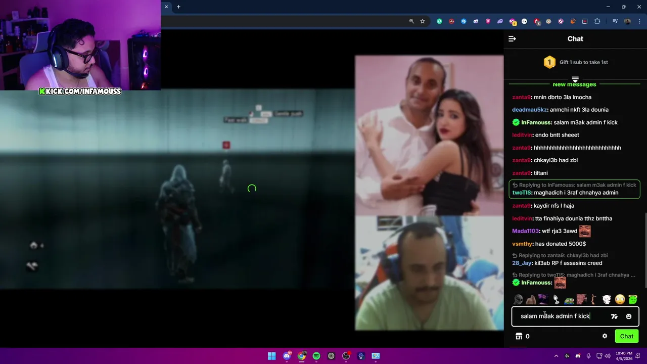
Task: Open Spotify from the taskbar
Action: (x=316, y=356)
